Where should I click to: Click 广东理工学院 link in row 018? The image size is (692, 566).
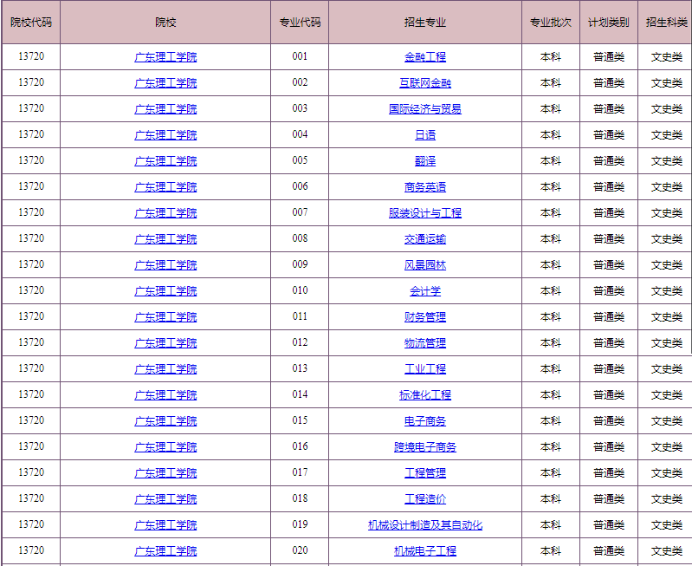pyautogui.click(x=165, y=499)
